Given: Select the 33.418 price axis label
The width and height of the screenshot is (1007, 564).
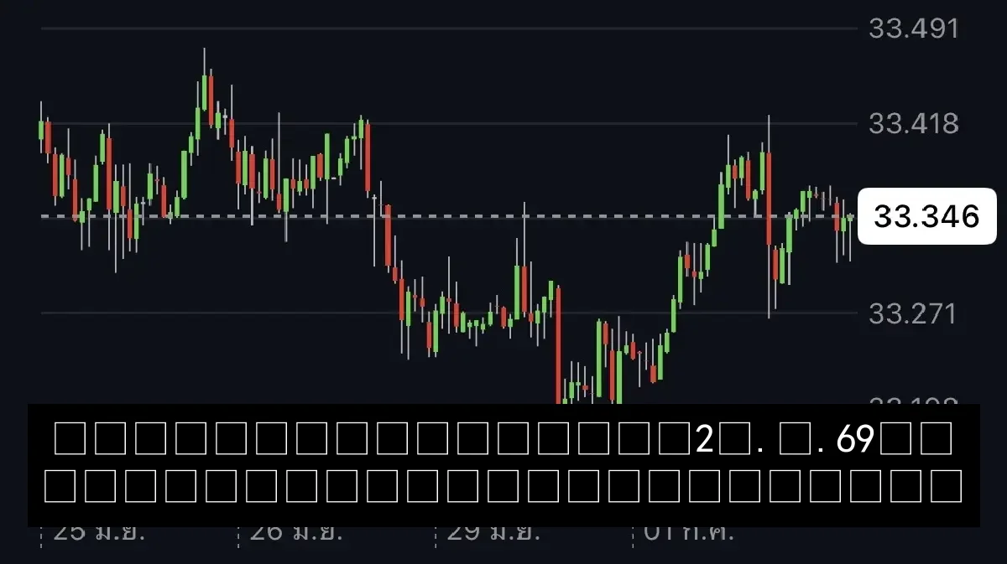Looking at the screenshot, I should tap(913, 124).
